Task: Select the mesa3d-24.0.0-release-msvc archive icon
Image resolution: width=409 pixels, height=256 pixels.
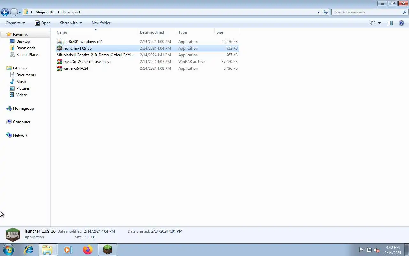Action: click(59, 62)
